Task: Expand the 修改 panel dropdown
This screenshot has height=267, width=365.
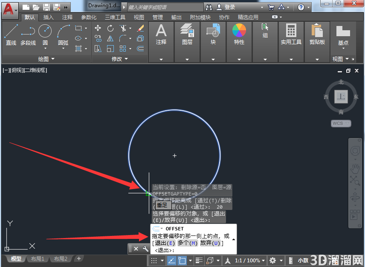Action: (120, 59)
